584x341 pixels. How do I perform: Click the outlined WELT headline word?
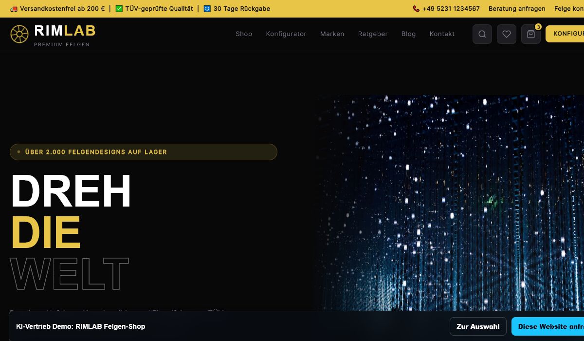70,275
